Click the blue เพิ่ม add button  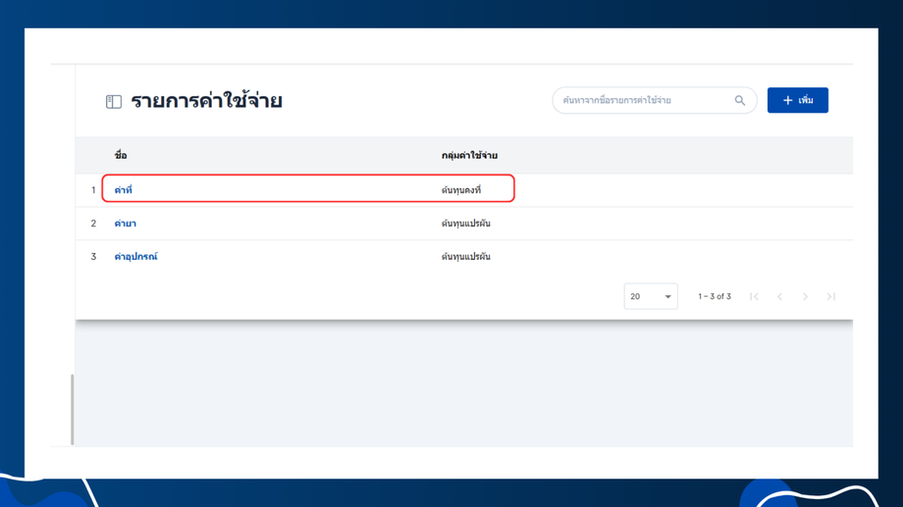click(x=798, y=100)
